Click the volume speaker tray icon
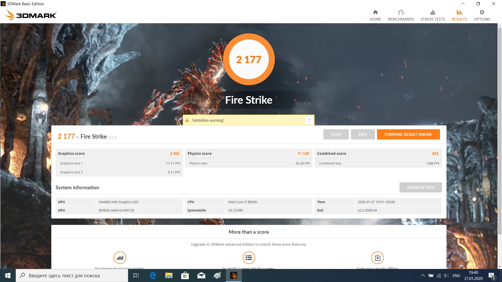502x282 pixels. pyautogui.click(x=446, y=275)
